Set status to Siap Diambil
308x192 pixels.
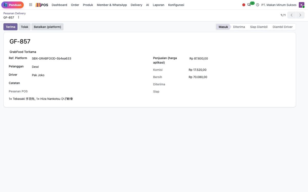(x=259, y=27)
